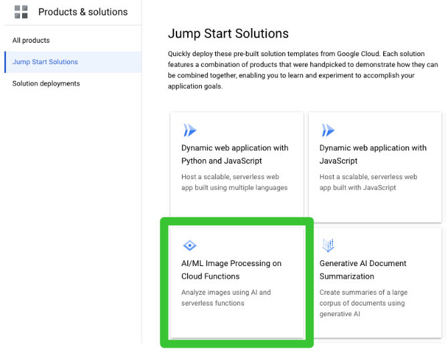446x355 pixels.
Task: Open Dynamic web application with Python and JavaScript
Action: 235,154
